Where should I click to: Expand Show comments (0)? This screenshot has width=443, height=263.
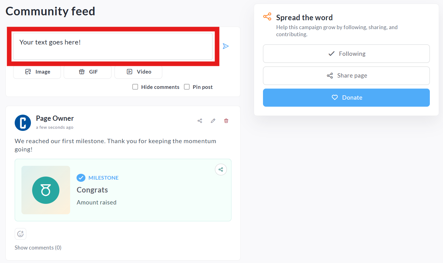pos(38,248)
